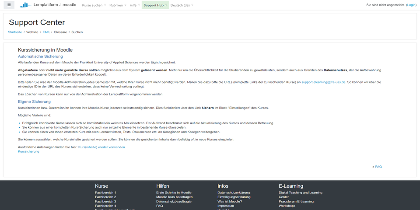Open Erste Schritte in Moodle link
420x210 pixels.
174,192
